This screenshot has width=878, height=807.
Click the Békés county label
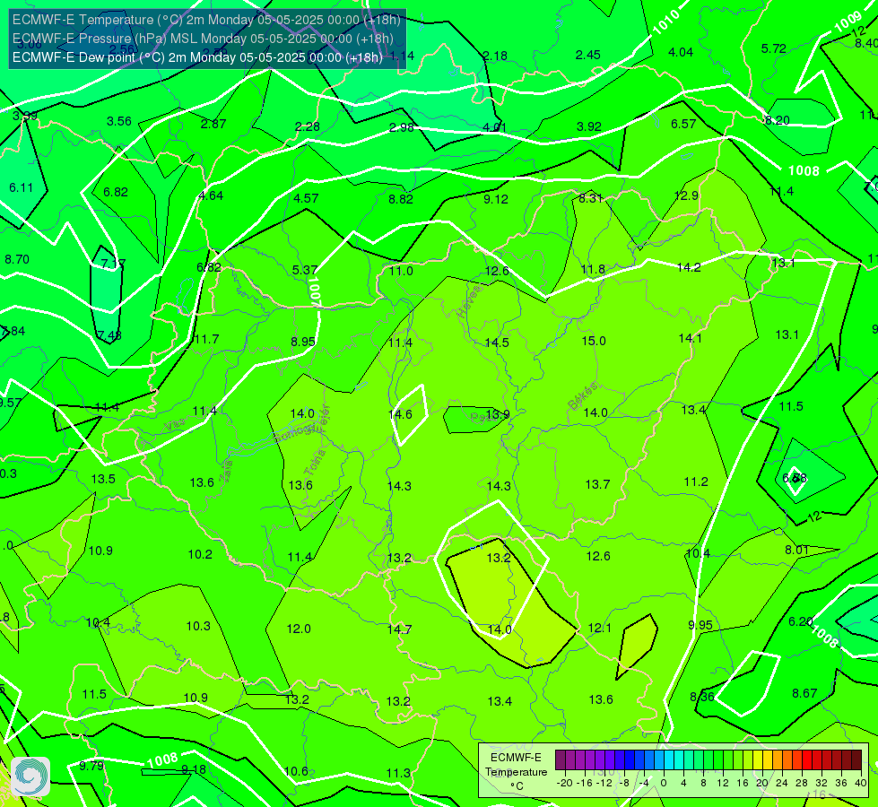point(582,396)
